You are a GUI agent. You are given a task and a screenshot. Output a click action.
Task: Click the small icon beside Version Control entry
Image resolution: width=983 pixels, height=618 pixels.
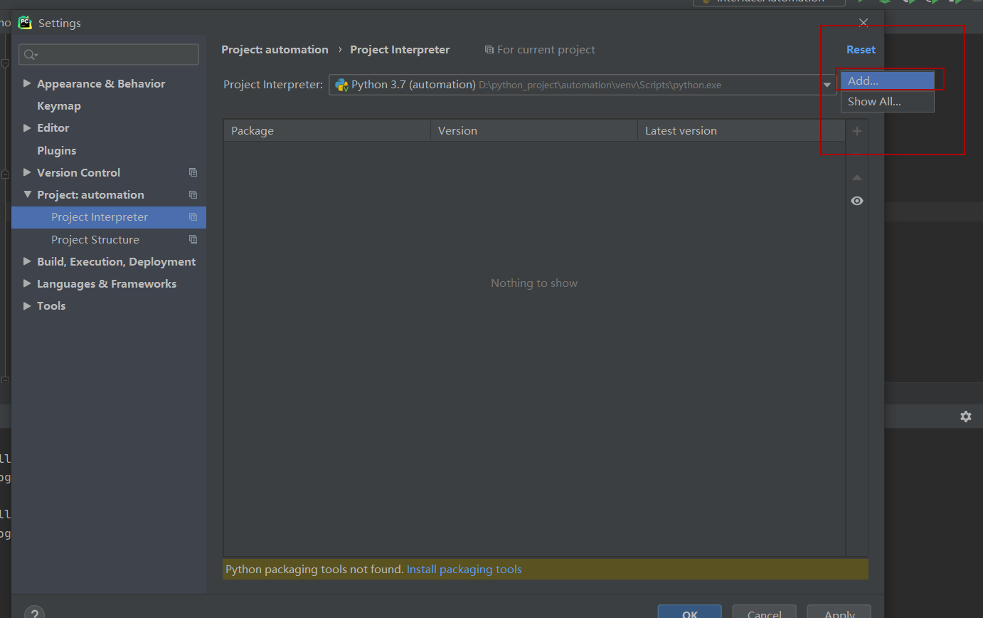click(193, 172)
